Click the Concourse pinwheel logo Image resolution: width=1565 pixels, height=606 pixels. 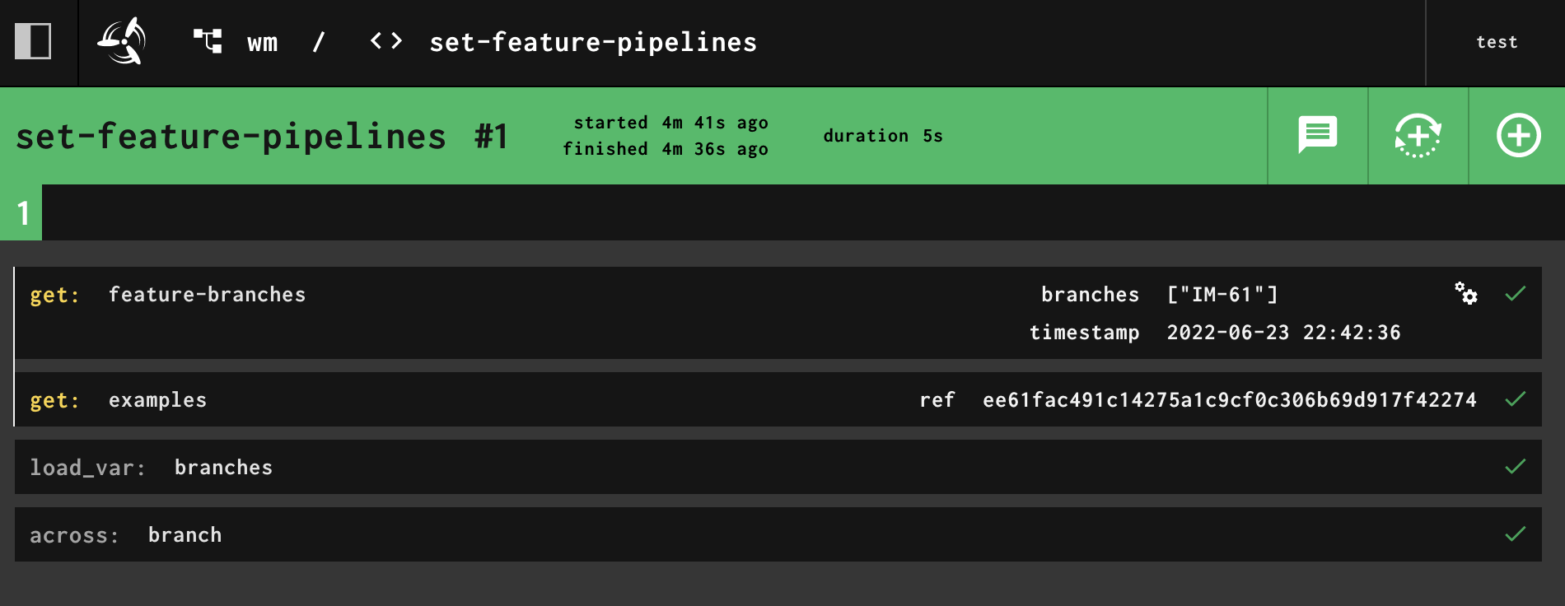(124, 41)
